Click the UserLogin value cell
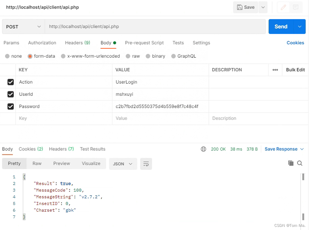Viewport: 310px width, 230px height. point(160,82)
